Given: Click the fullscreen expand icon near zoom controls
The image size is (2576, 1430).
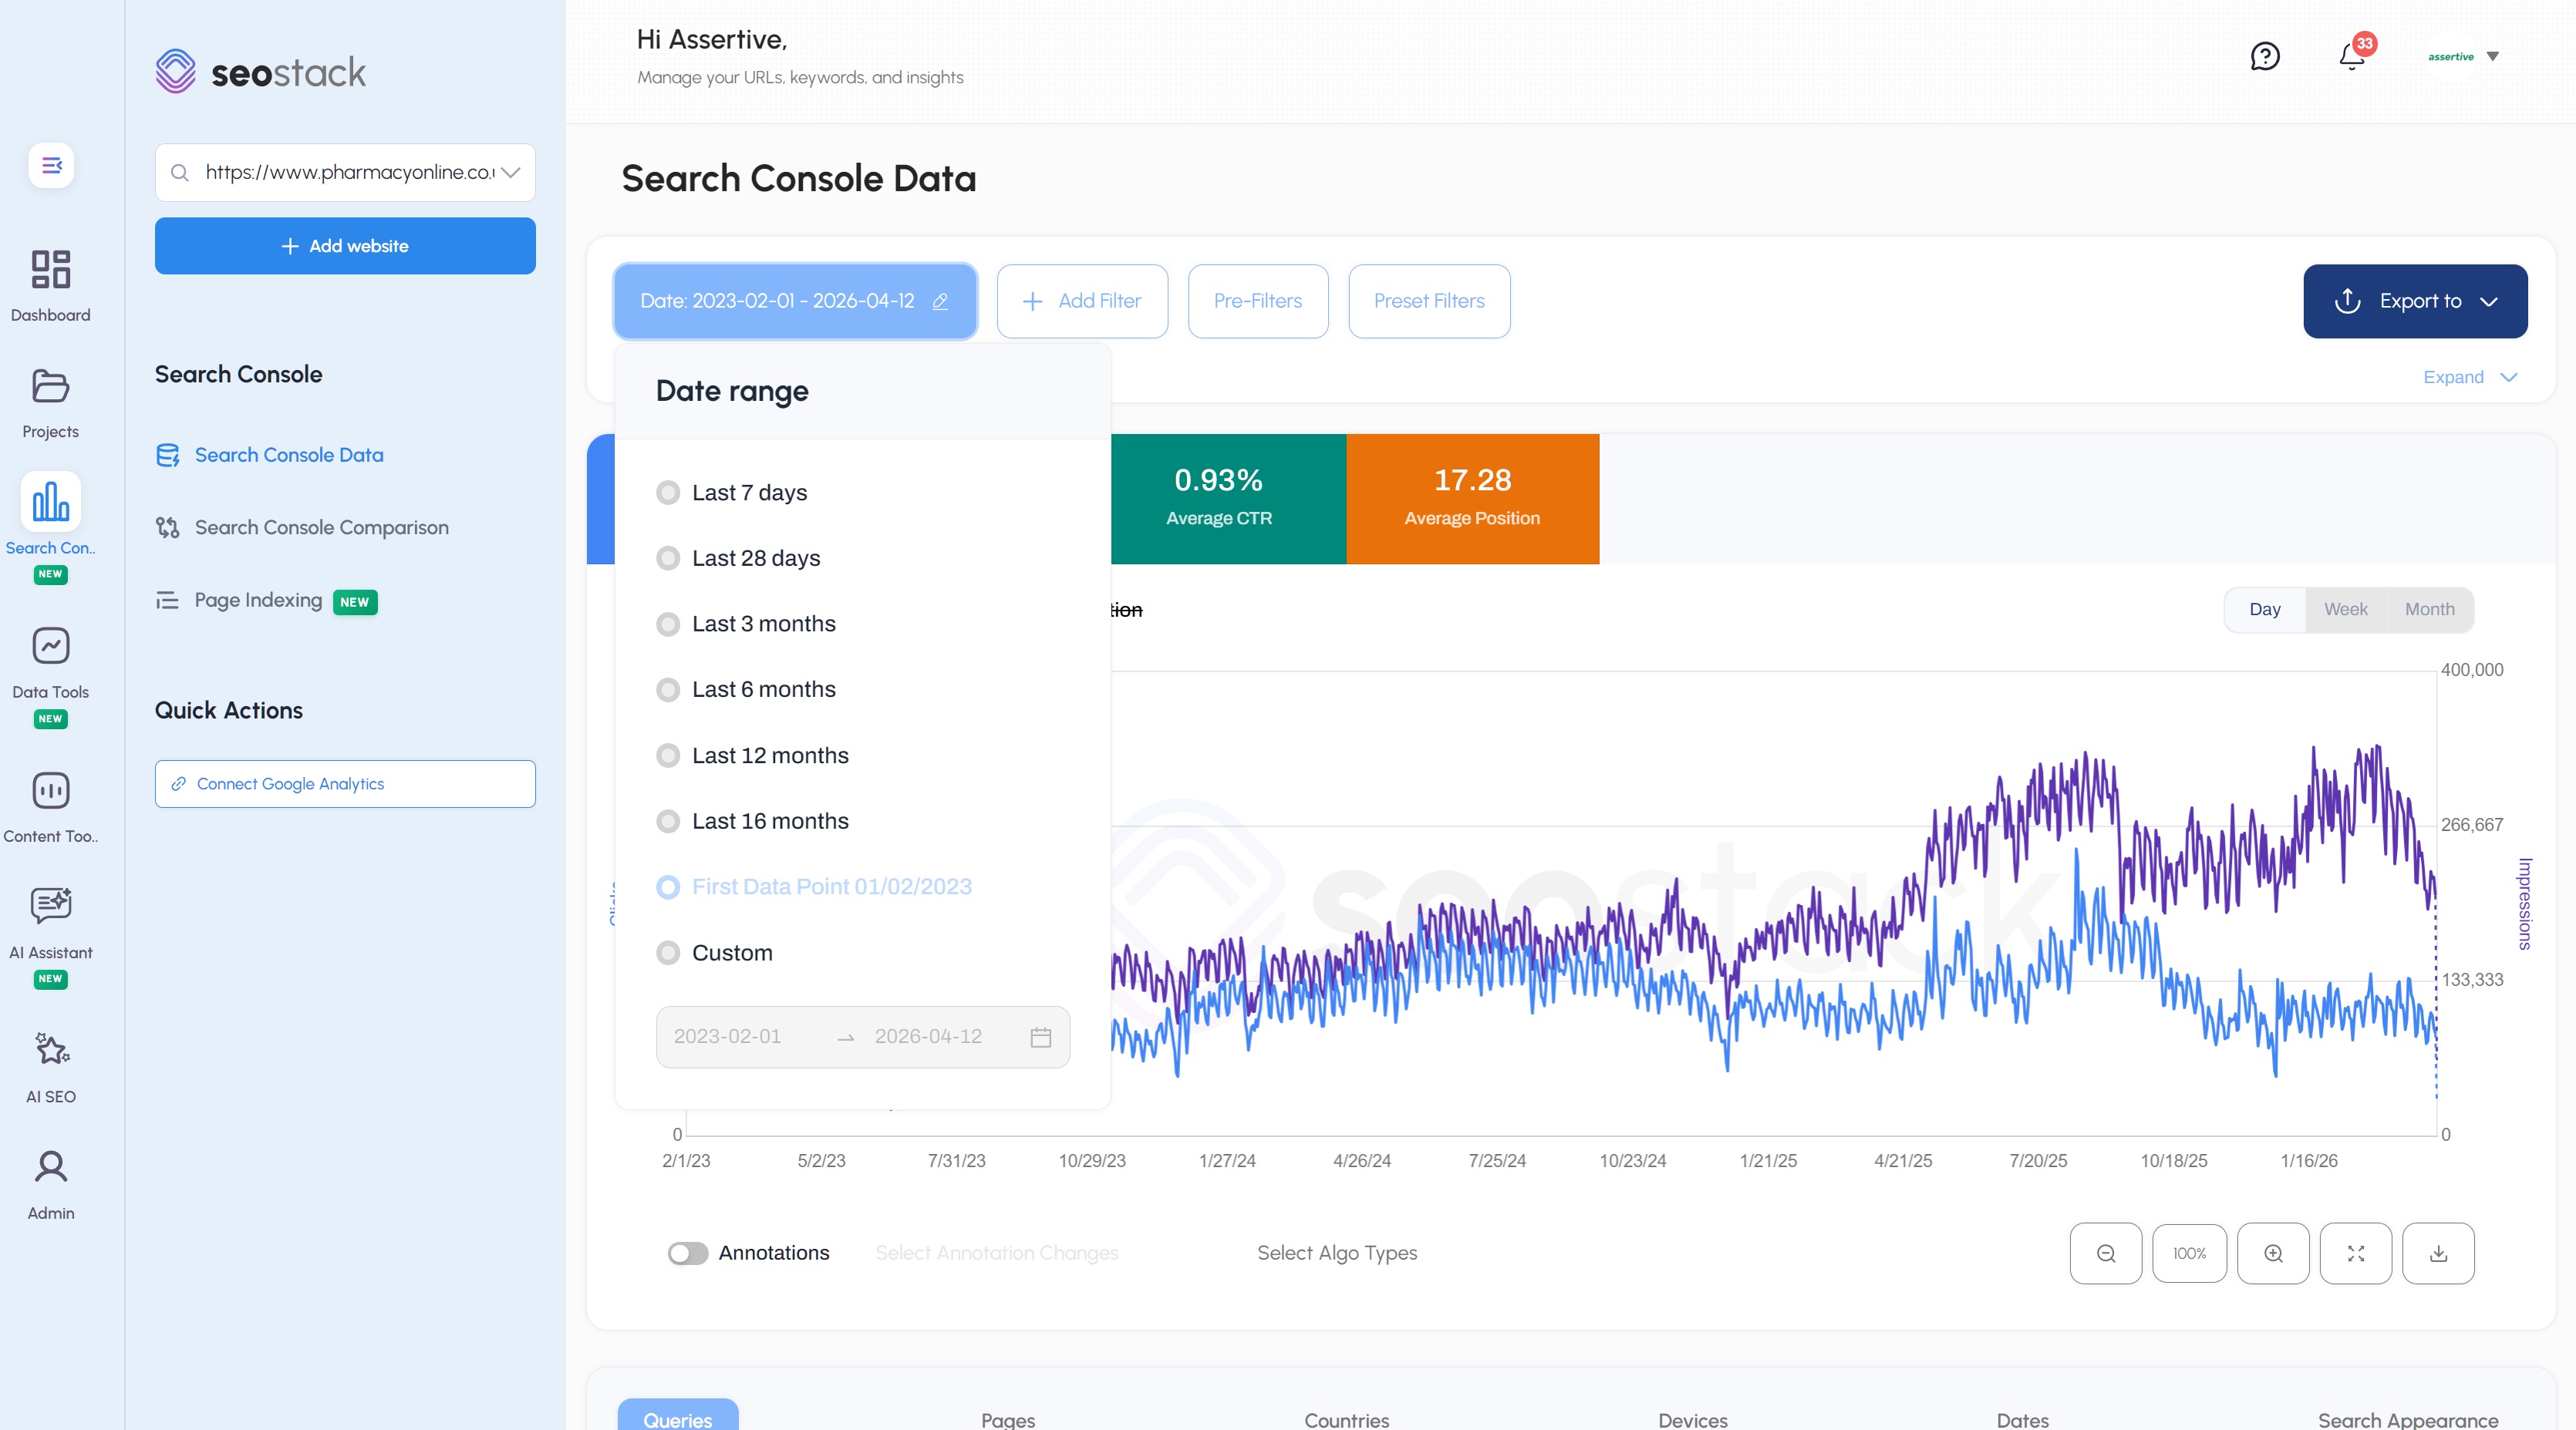Looking at the screenshot, I should click(x=2355, y=1253).
